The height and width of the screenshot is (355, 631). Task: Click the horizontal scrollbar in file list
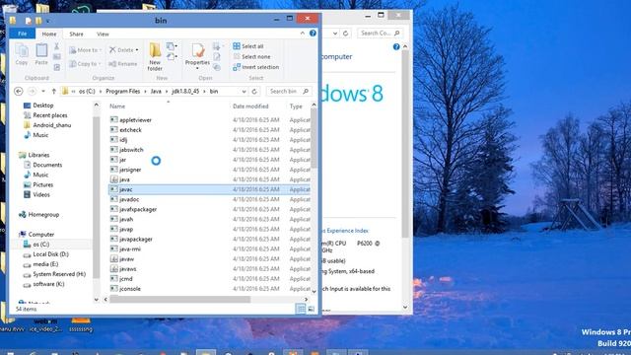[x=179, y=300]
